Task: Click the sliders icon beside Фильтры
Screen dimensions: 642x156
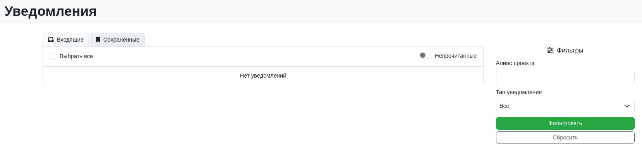Action: pyautogui.click(x=550, y=50)
